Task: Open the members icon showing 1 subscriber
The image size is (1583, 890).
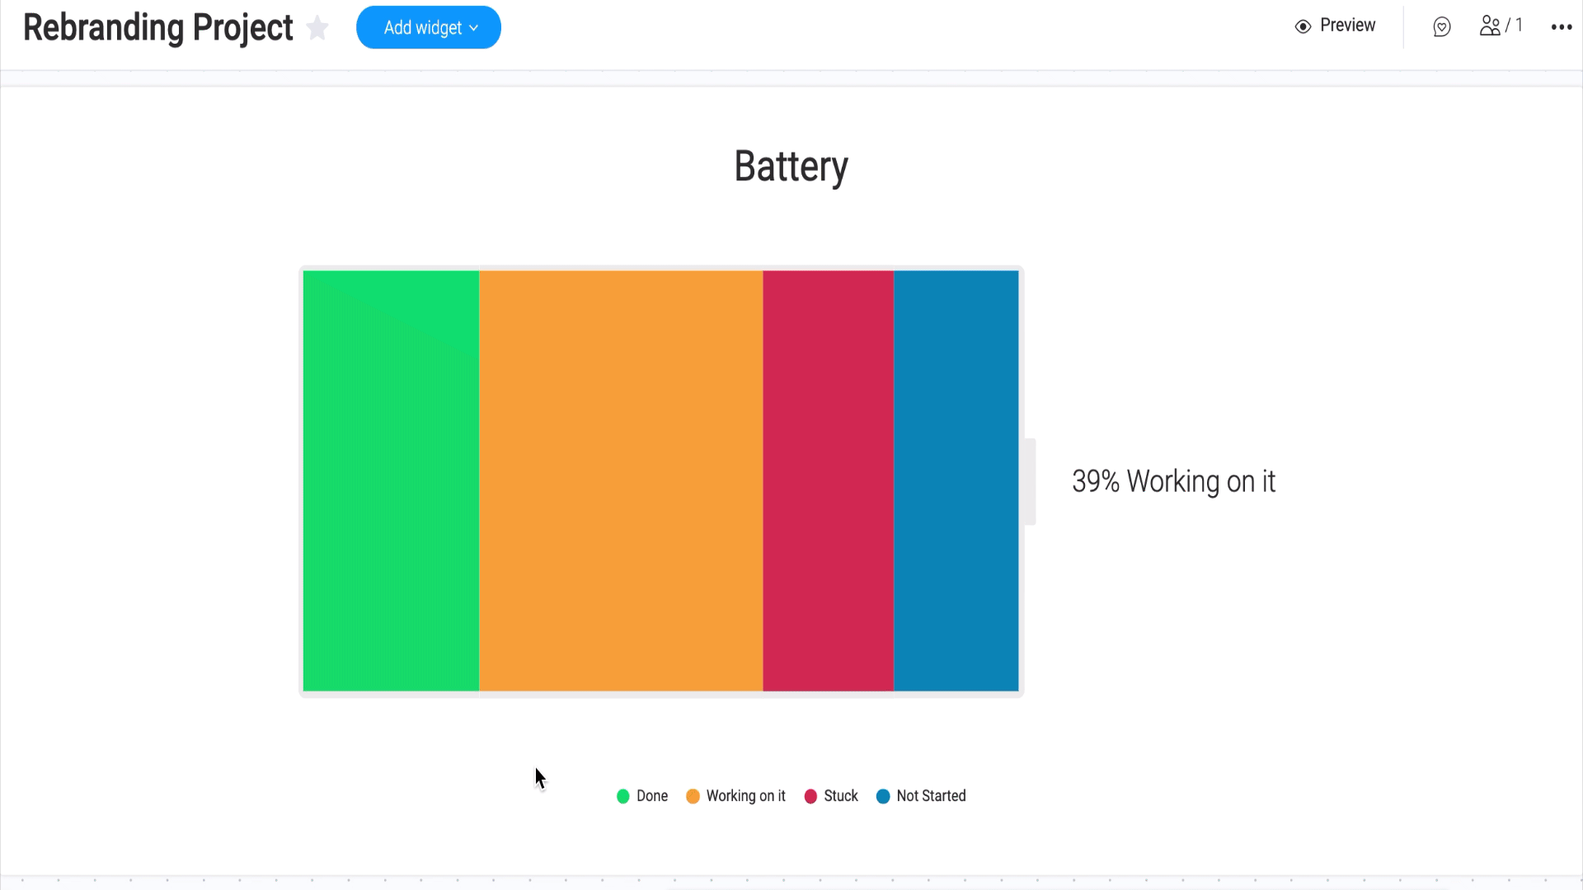Action: (x=1501, y=26)
